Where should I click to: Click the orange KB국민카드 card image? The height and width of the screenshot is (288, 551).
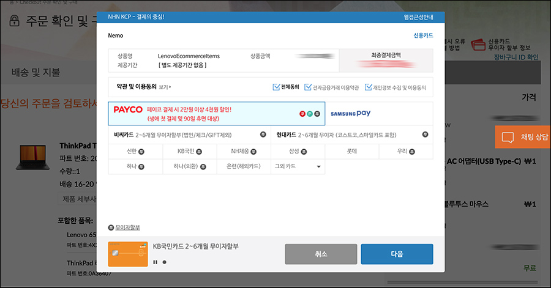(128, 254)
